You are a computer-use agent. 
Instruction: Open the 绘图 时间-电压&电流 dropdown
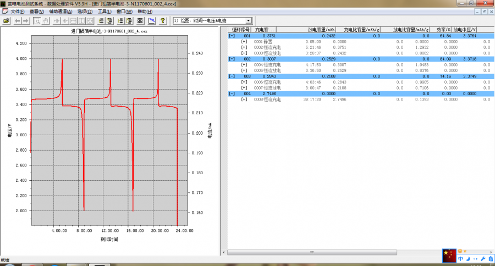pos(248,21)
